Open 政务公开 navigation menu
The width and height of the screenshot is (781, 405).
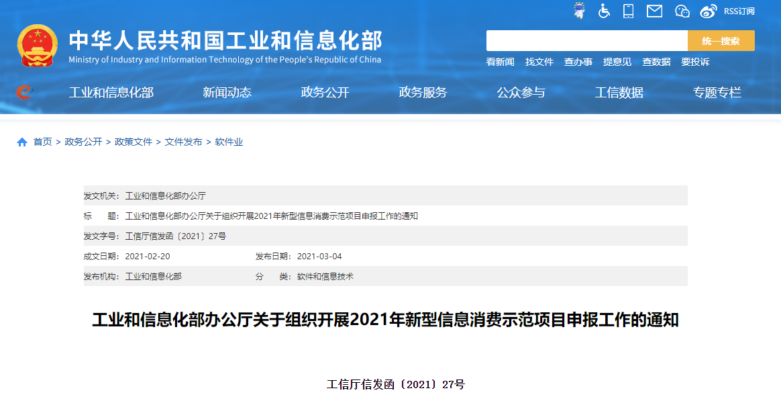pyautogui.click(x=325, y=93)
